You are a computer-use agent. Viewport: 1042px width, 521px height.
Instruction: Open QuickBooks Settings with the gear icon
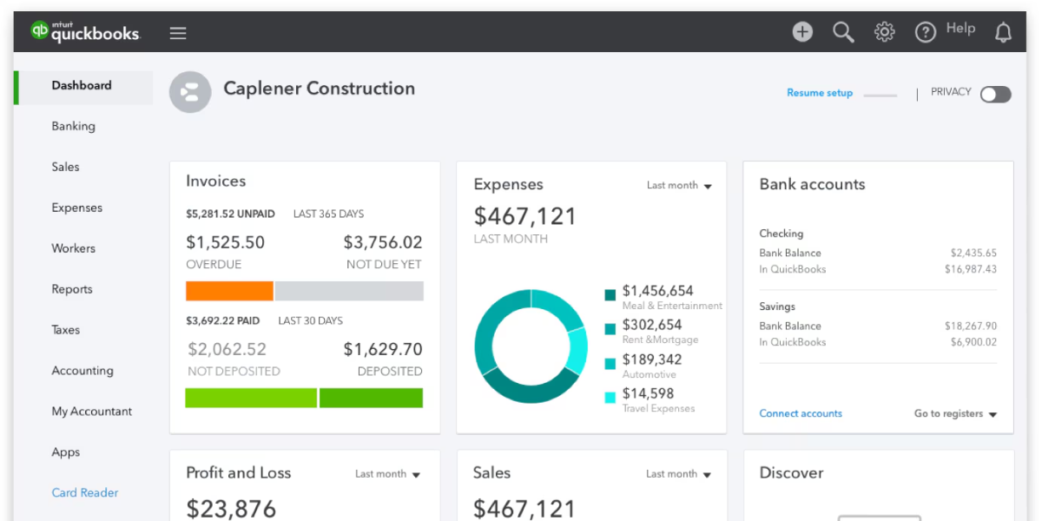coord(884,31)
